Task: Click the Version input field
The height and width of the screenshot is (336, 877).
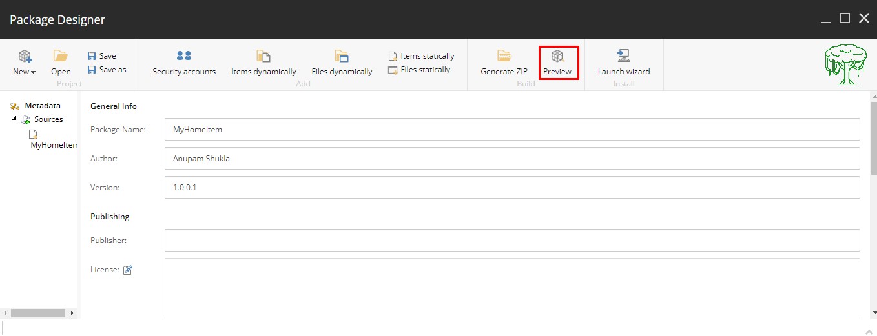Action: pyautogui.click(x=512, y=187)
